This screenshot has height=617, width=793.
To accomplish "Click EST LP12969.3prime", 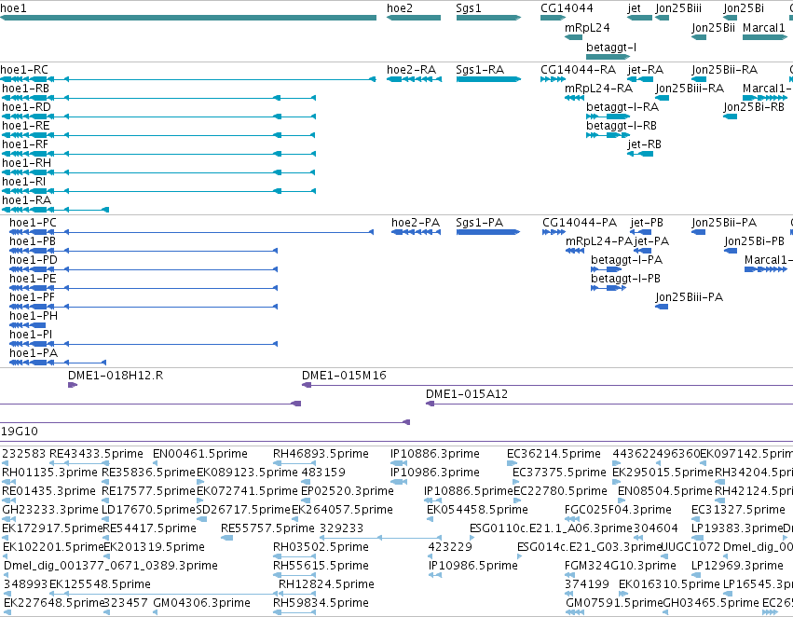I will coord(737,566).
